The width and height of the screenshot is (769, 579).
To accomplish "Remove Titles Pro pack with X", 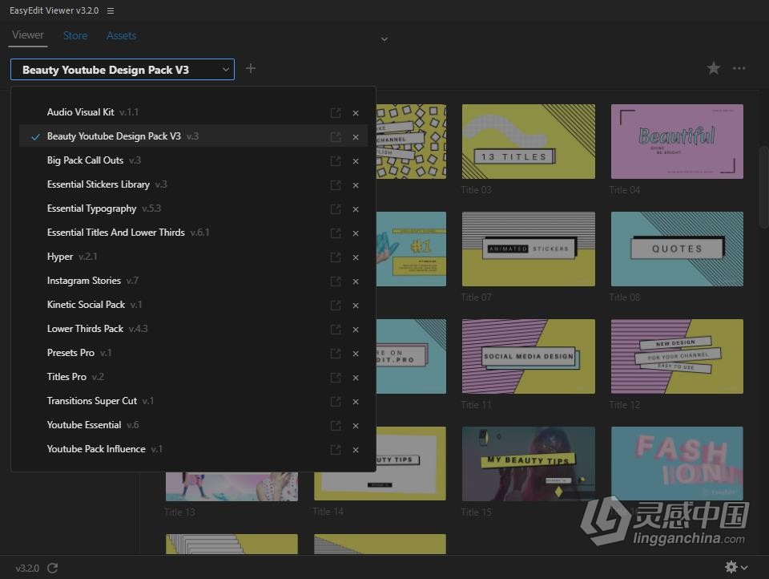I will pyautogui.click(x=356, y=378).
